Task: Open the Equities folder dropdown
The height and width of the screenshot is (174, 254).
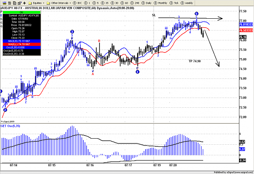Action: click(x=36, y=3)
